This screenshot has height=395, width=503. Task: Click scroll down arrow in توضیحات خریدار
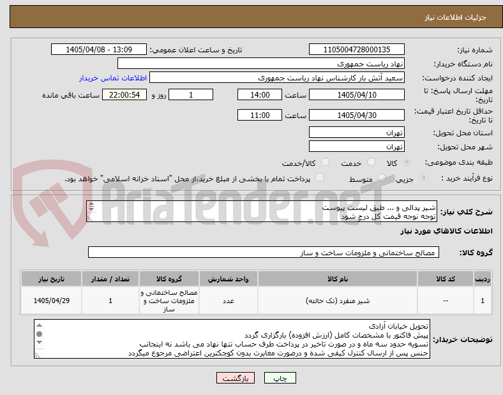(39, 343)
